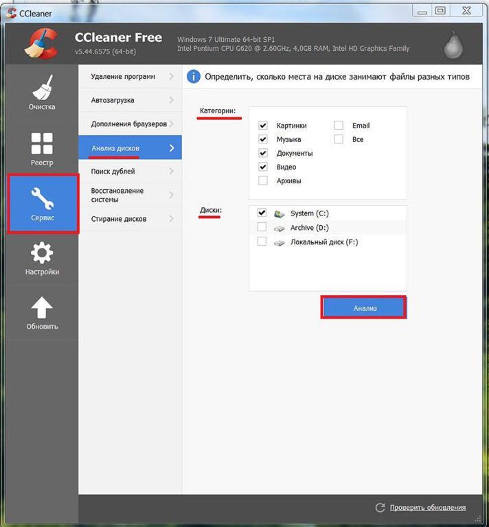Open the Удаление программ menu item
The width and height of the screenshot is (489, 527).
130,76
